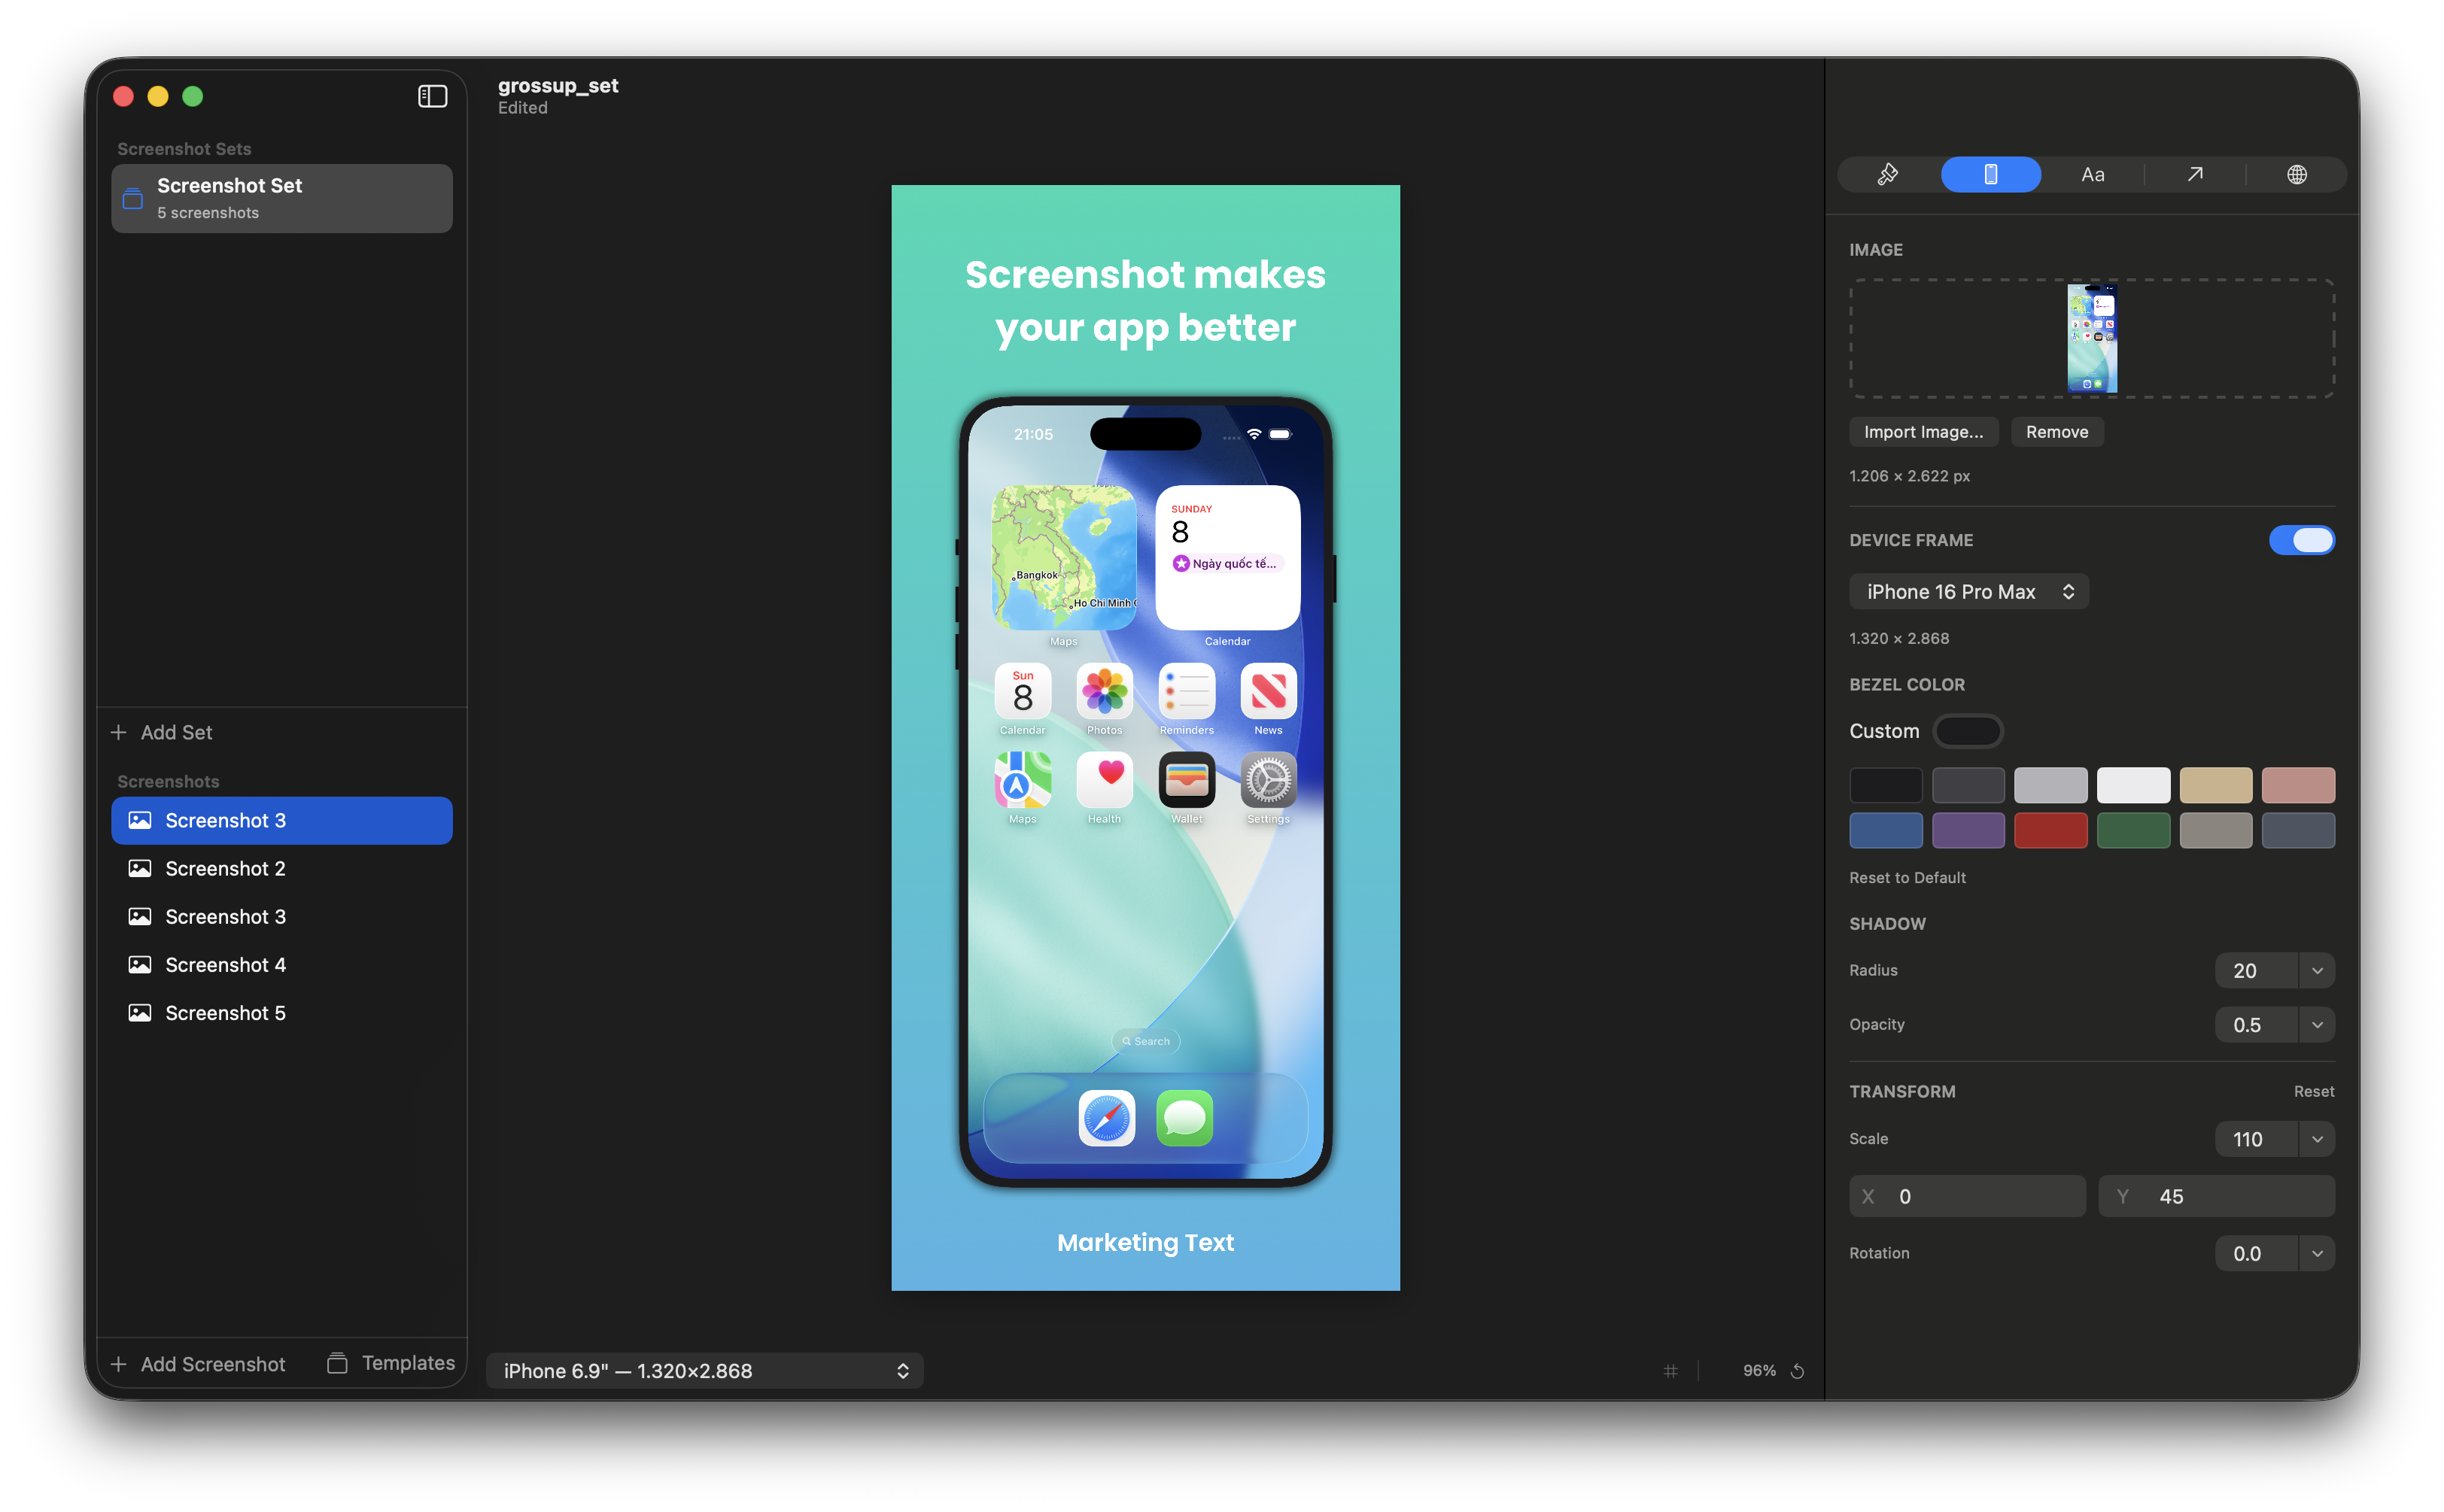This screenshot has width=2444, height=1512.
Task: Enable Add Set with plus control
Action: tap(120, 732)
